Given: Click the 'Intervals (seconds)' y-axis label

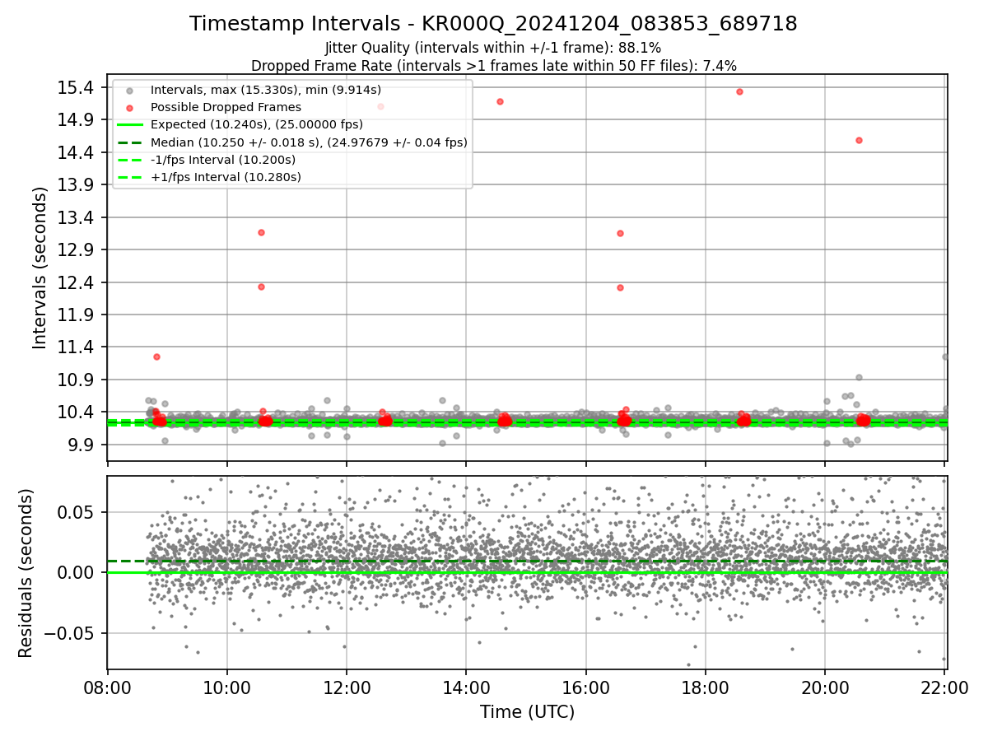Looking at the screenshot, I should click(x=40, y=268).
